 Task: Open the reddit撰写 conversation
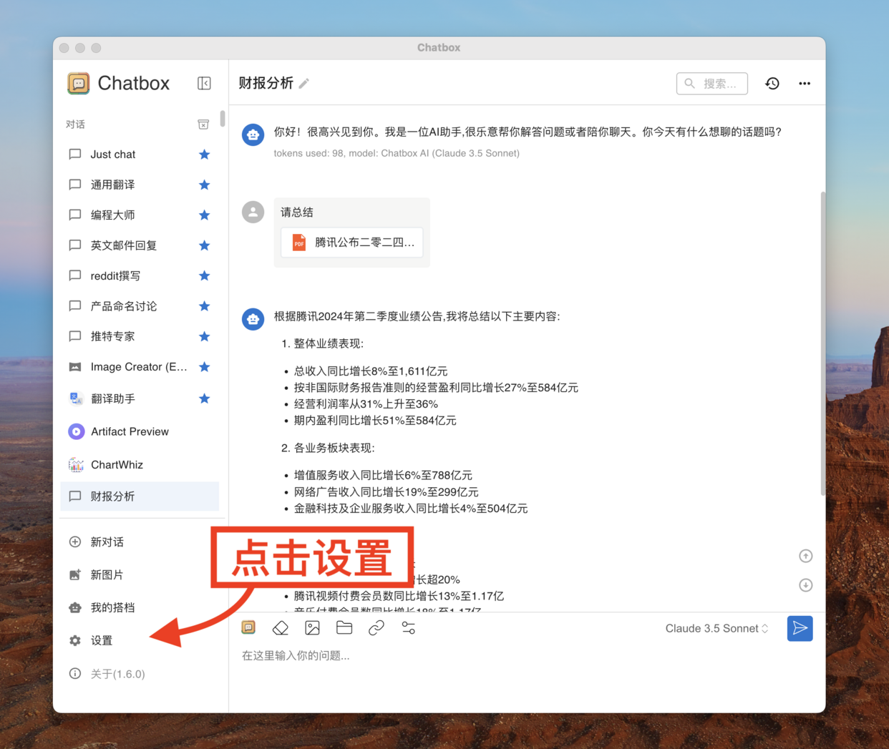point(140,275)
